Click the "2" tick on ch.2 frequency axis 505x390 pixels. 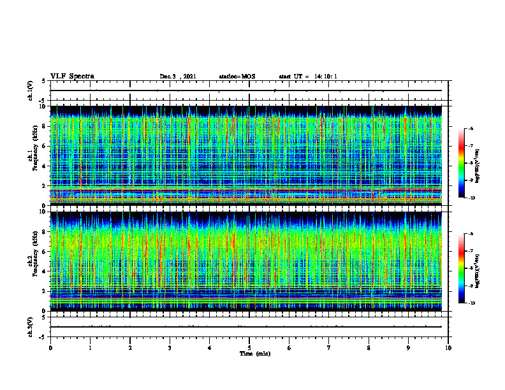44,291
